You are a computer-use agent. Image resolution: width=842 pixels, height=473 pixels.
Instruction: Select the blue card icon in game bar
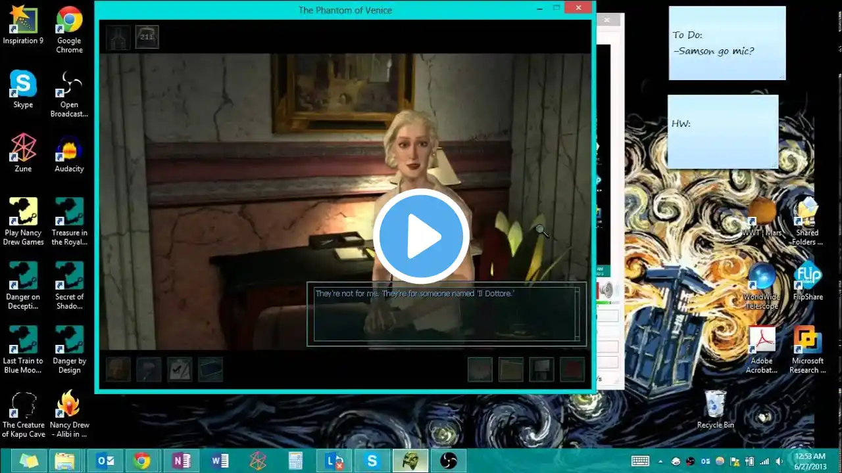pyautogui.click(x=210, y=369)
